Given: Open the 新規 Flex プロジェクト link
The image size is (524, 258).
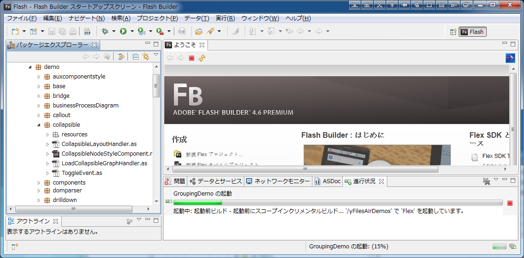Looking at the screenshot, I should [x=214, y=154].
